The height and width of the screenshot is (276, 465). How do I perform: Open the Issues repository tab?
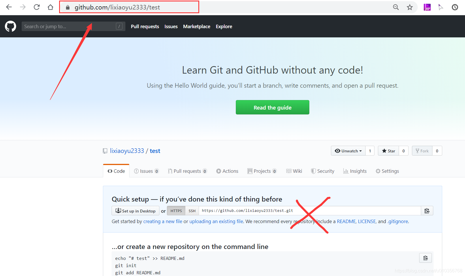146,171
